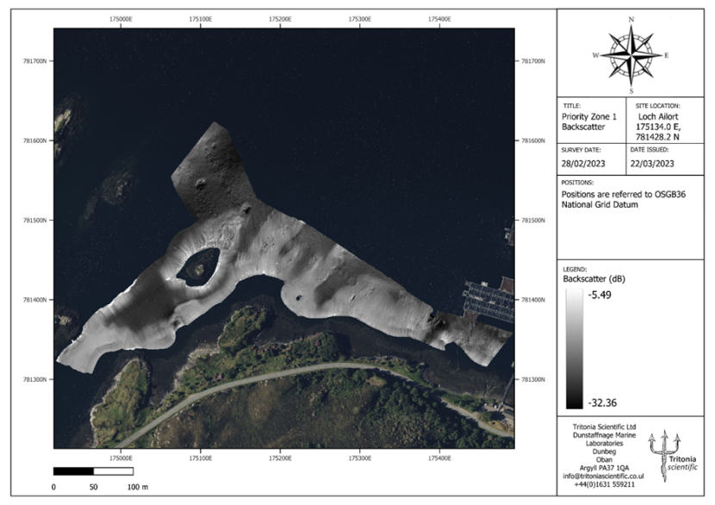This screenshot has height=505, width=715.
Task: Click the small island inside the backscatter area
Action: point(198,268)
